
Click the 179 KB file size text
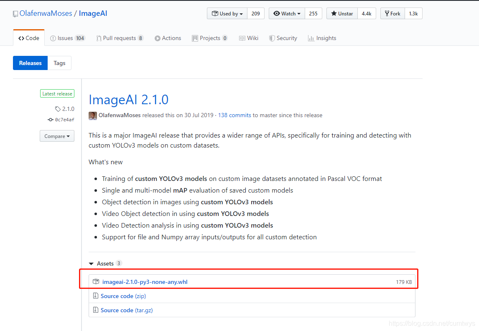tap(404, 282)
